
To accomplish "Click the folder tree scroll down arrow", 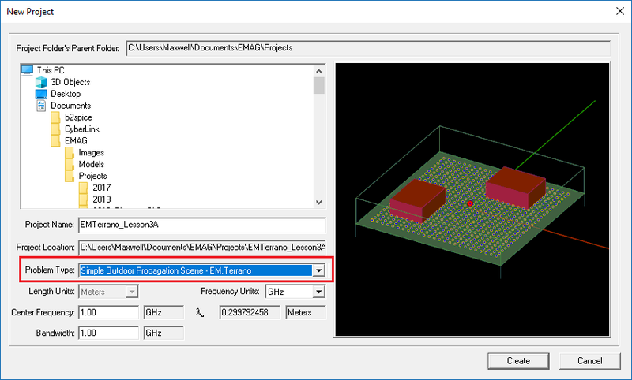I will pos(319,203).
